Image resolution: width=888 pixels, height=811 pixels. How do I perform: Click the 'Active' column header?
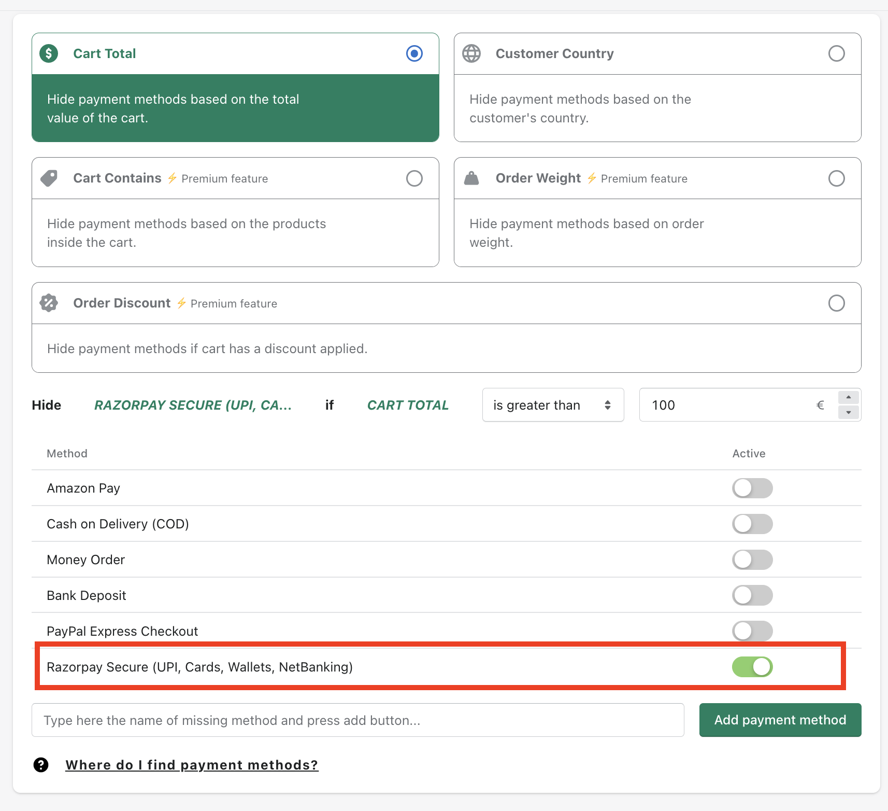click(749, 453)
